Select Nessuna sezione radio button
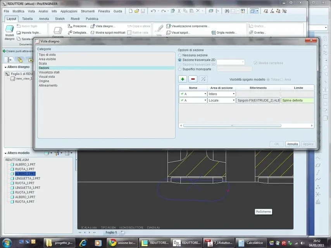This screenshot has height=248, width=331. 179,55
